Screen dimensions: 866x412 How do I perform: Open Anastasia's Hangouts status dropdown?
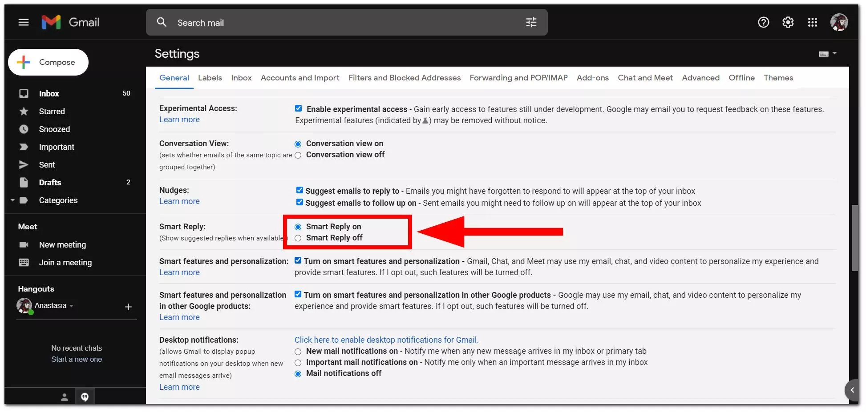tap(71, 306)
